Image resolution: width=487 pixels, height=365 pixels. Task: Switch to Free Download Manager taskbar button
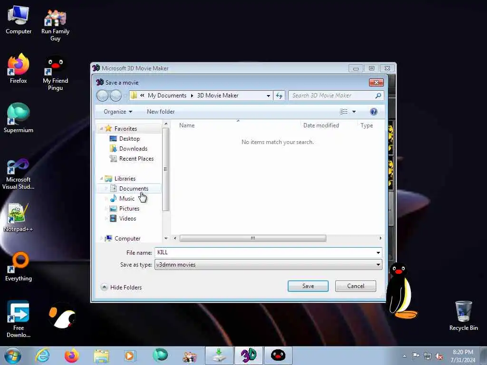tap(219, 355)
